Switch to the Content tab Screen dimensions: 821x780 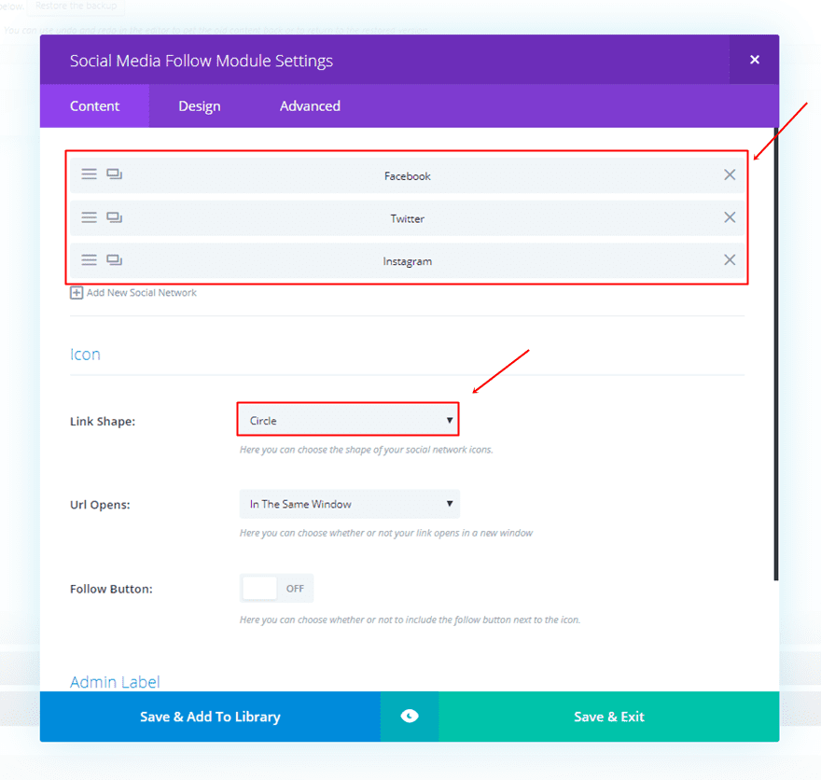95,105
